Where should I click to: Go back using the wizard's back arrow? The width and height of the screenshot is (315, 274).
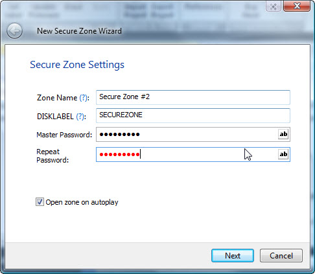(14, 31)
